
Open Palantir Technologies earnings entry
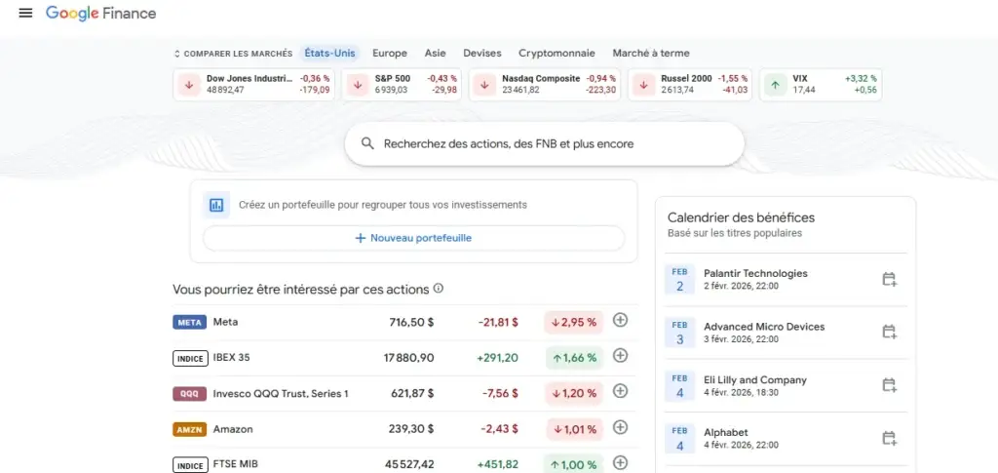787,280
